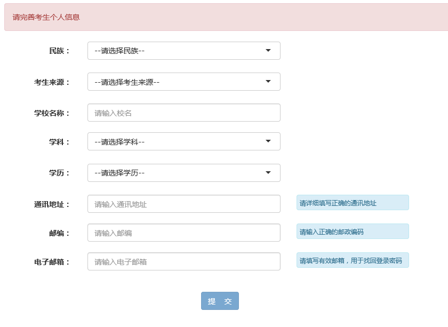Open the 民族 ethnicity dropdown
The width and height of the screenshot is (448, 327).
coord(183,51)
